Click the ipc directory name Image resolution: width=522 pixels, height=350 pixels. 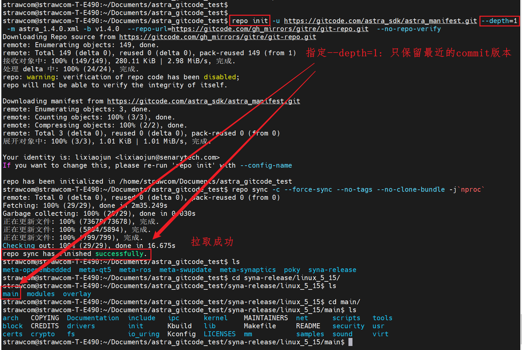pos(174,318)
